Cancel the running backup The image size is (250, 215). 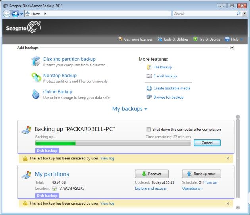[207, 143]
